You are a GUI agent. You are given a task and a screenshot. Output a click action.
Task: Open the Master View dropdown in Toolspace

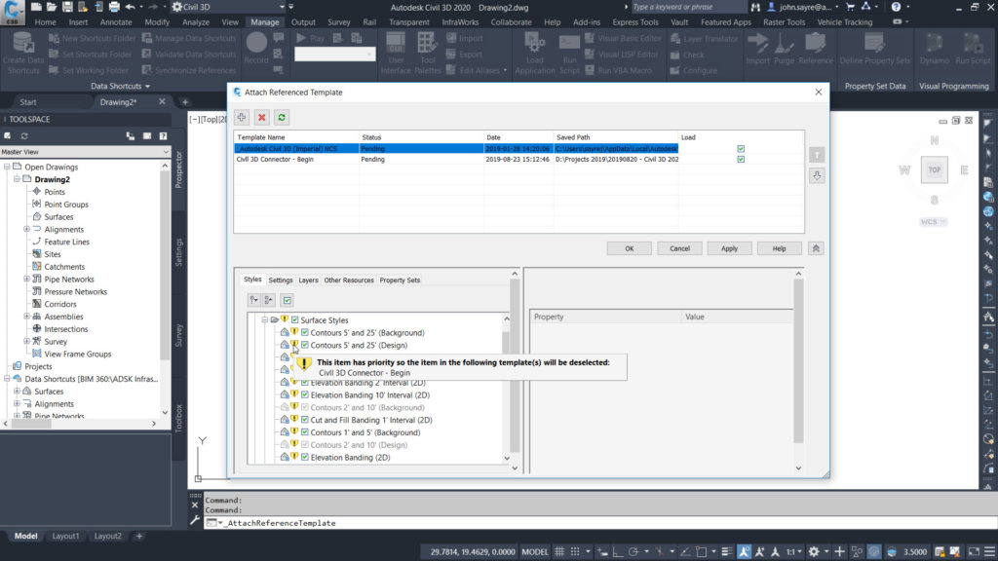click(x=166, y=152)
